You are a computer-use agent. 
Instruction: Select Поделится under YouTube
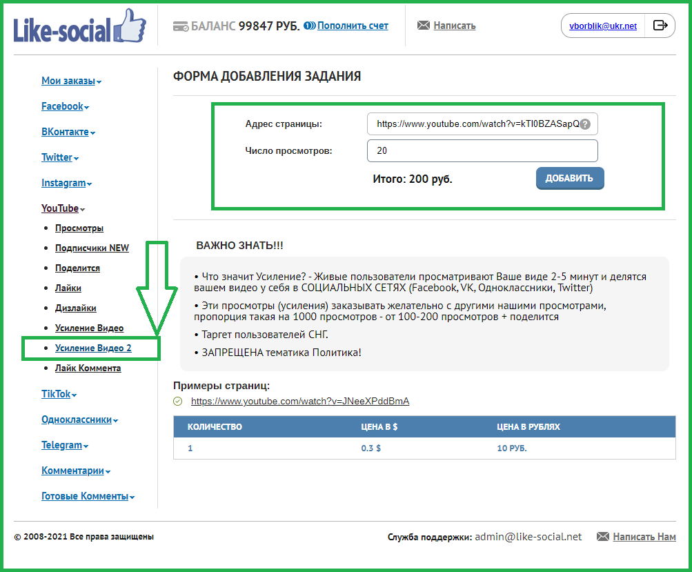[78, 268]
